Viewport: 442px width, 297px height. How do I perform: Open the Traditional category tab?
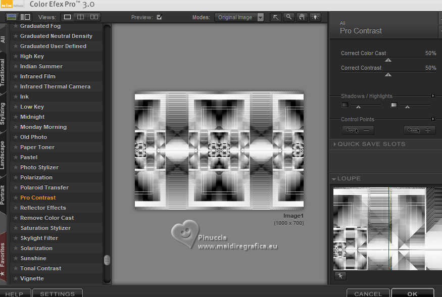pyautogui.click(x=3, y=73)
